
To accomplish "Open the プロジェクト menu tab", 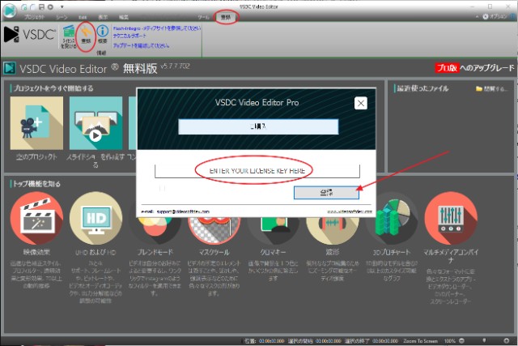I will tap(34, 16).
